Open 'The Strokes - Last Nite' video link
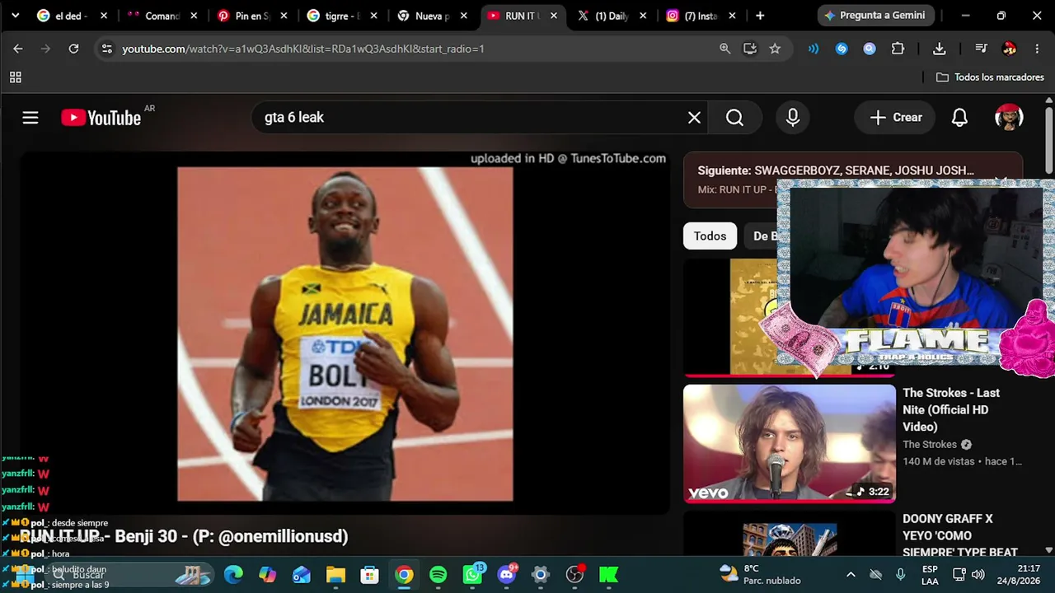Viewport: 1055px width, 593px height. [951, 410]
